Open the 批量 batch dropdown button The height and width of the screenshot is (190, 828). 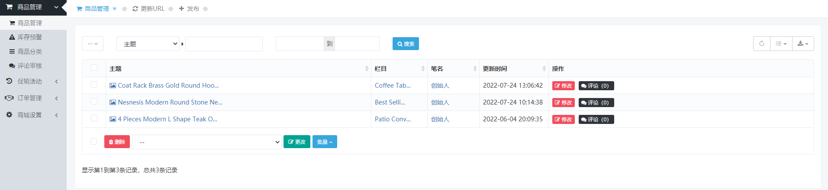[x=325, y=142]
